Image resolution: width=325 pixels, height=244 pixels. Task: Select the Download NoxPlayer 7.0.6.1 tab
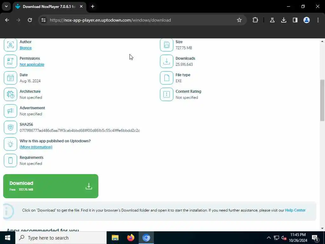(49, 7)
